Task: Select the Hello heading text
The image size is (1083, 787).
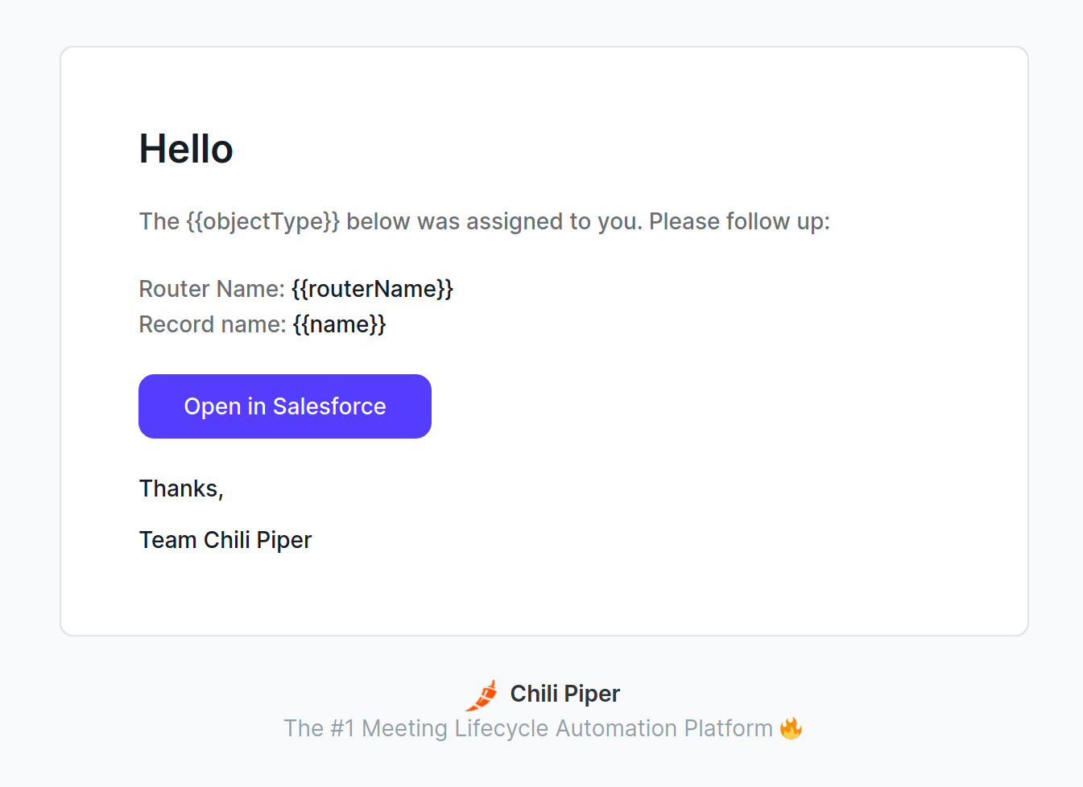Action: pyautogui.click(x=186, y=150)
